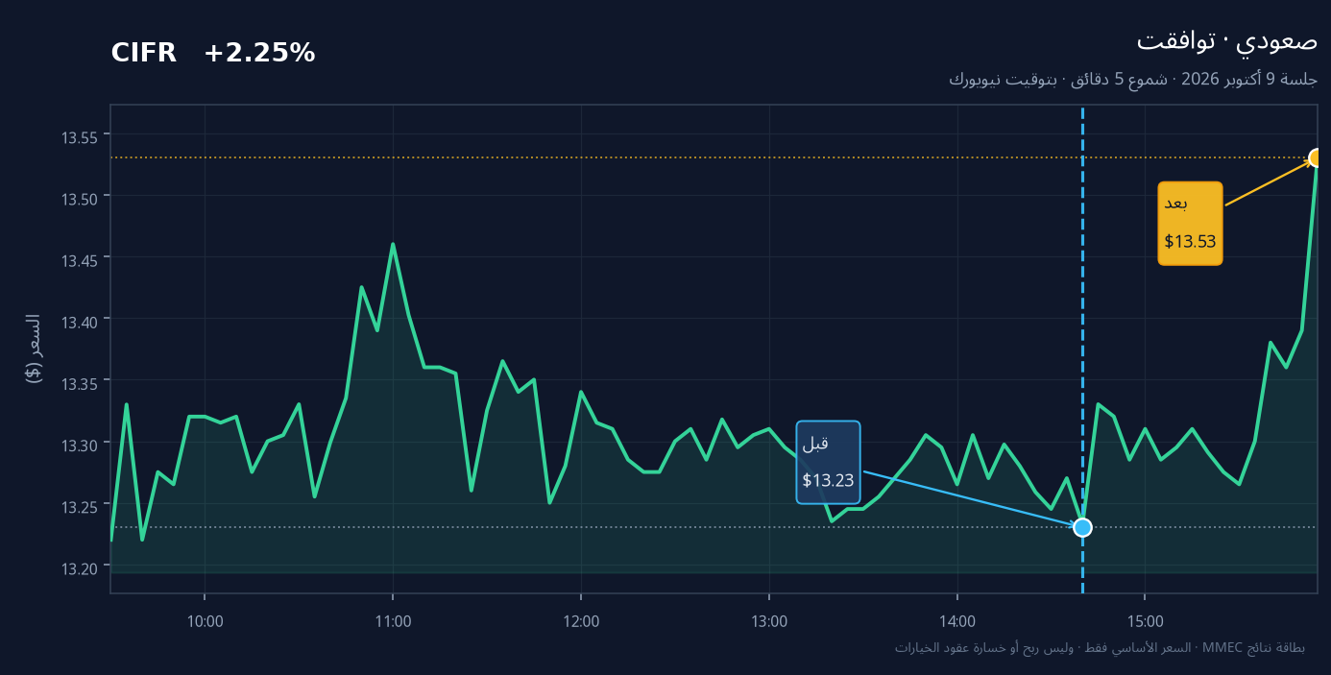
Task: Click the 15:00 time axis label
Action: click(x=1146, y=621)
